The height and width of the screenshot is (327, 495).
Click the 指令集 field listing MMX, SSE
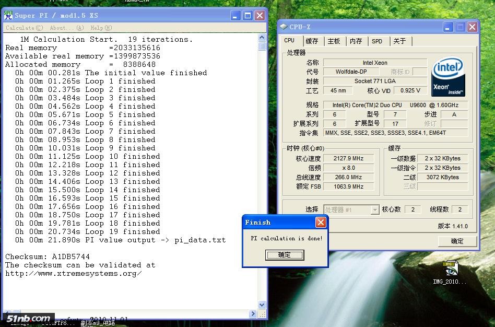click(396, 133)
